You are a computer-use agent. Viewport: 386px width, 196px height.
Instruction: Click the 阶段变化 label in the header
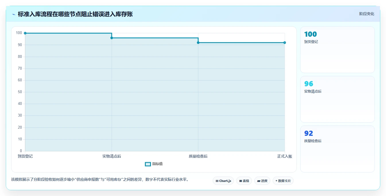[366, 14]
